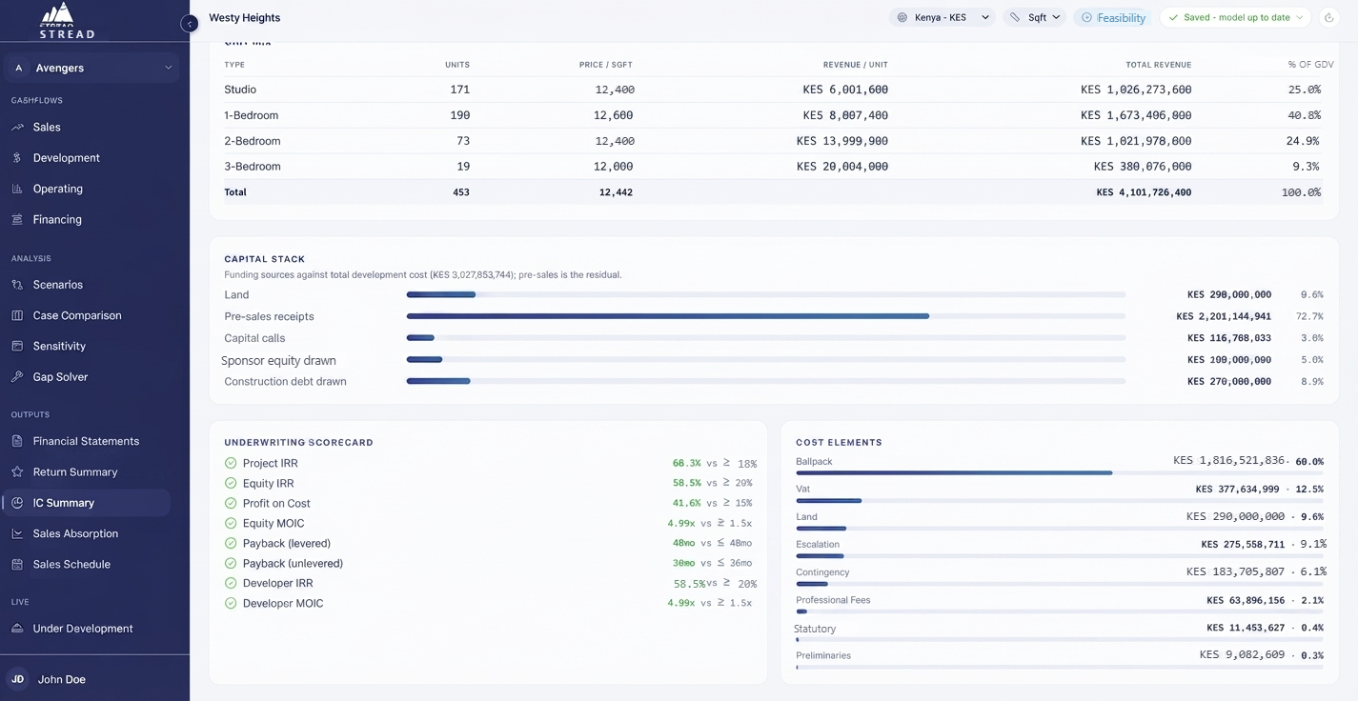Click the John Doe user name
This screenshot has width=1358, height=701.
[62, 680]
